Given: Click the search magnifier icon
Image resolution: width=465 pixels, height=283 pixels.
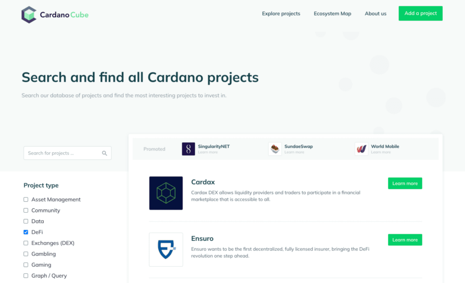Looking at the screenshot, I should point(104,153).
